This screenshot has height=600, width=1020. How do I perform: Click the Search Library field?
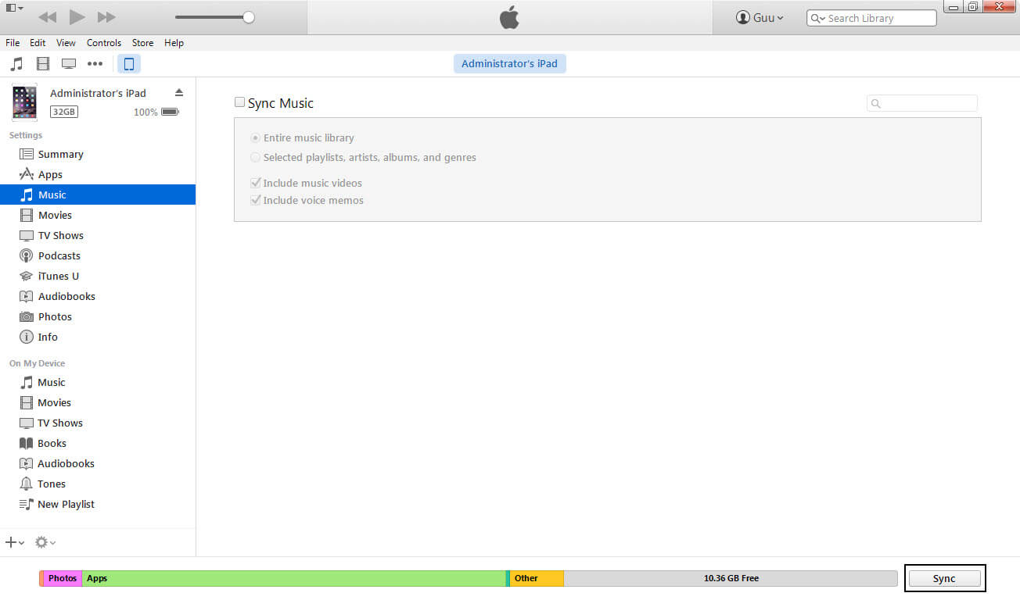pyautogui.click(x=871, y=18)
